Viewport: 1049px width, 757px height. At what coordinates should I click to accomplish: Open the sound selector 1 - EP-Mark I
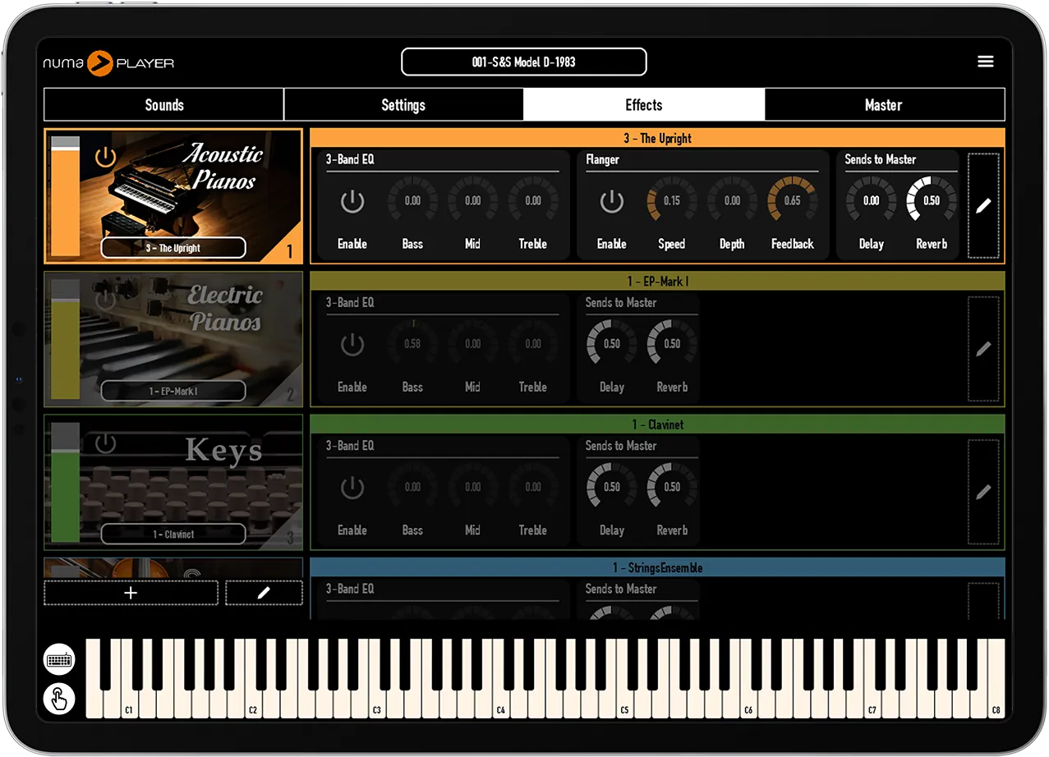tap(173, 391)
